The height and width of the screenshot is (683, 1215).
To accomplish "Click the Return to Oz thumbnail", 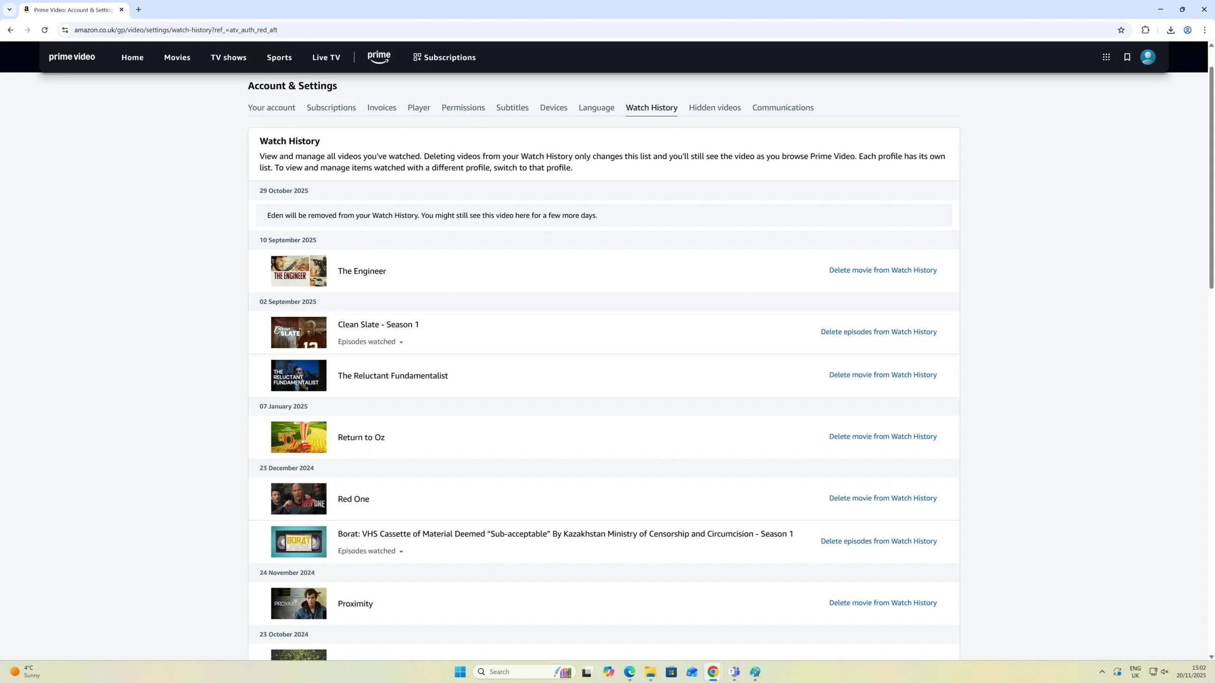I will [x=299, y=437].
